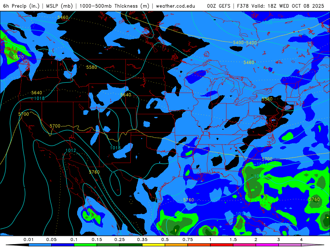Click the '1018' isobar label off Oregon coast
330x247 pixels.
coord(39,98)
